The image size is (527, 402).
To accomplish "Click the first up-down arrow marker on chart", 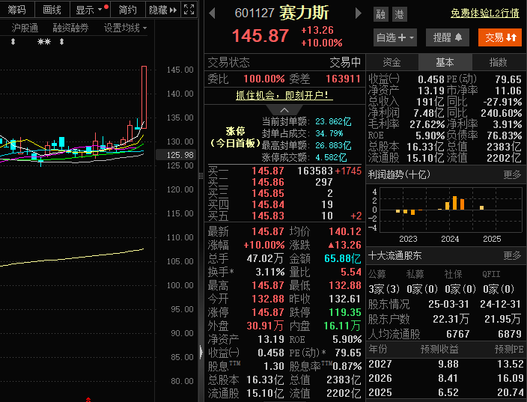I will 13,42.
